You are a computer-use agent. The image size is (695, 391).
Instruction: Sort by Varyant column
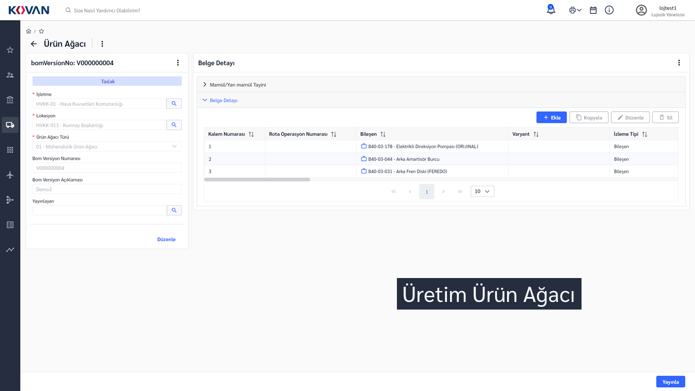[x=536, y=134]
